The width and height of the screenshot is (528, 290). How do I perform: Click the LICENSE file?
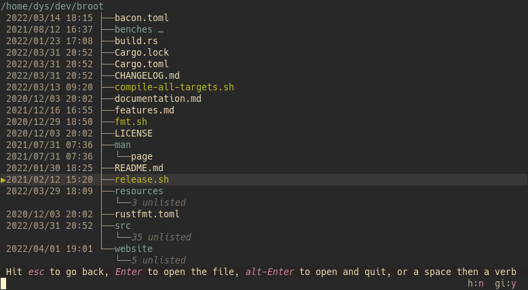[133, 133]
